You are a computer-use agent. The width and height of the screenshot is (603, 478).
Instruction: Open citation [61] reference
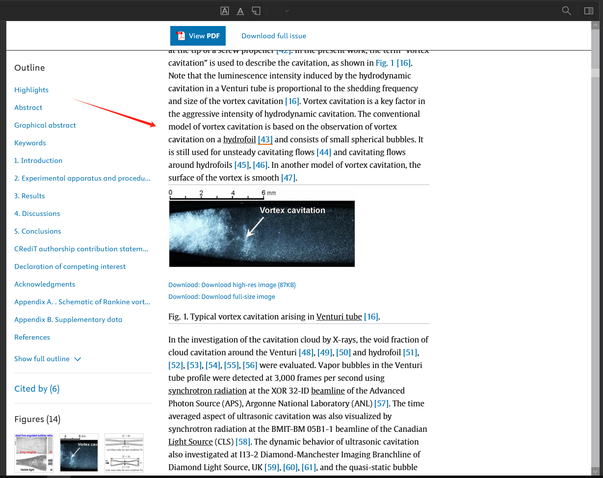click(x=309, y=467)
